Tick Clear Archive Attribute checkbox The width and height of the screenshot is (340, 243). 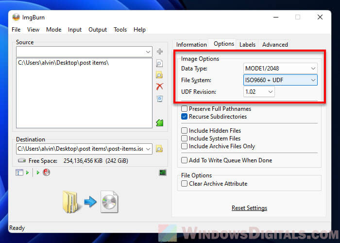(184, 184)
